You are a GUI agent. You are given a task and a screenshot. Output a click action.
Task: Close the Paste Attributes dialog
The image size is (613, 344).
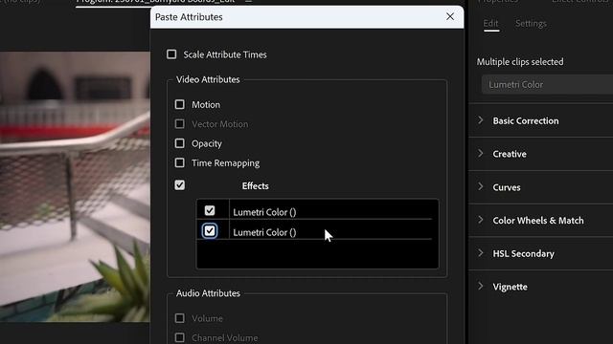coord(450,16)
